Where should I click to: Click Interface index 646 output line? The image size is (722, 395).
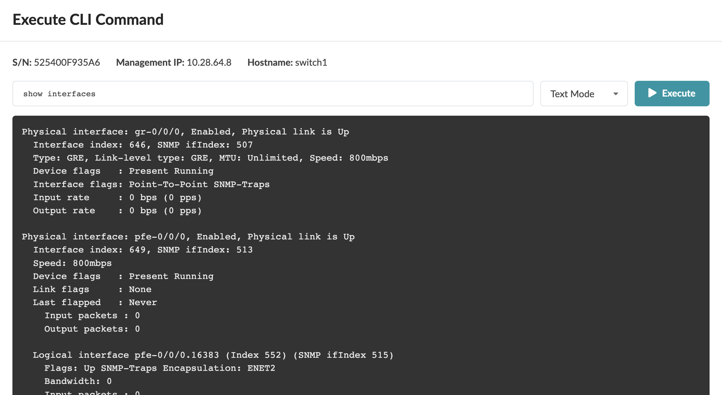[143, 145]
